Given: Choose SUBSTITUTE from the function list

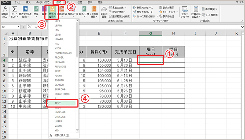Looking at the screenshot, I should [x=62, y=94].
